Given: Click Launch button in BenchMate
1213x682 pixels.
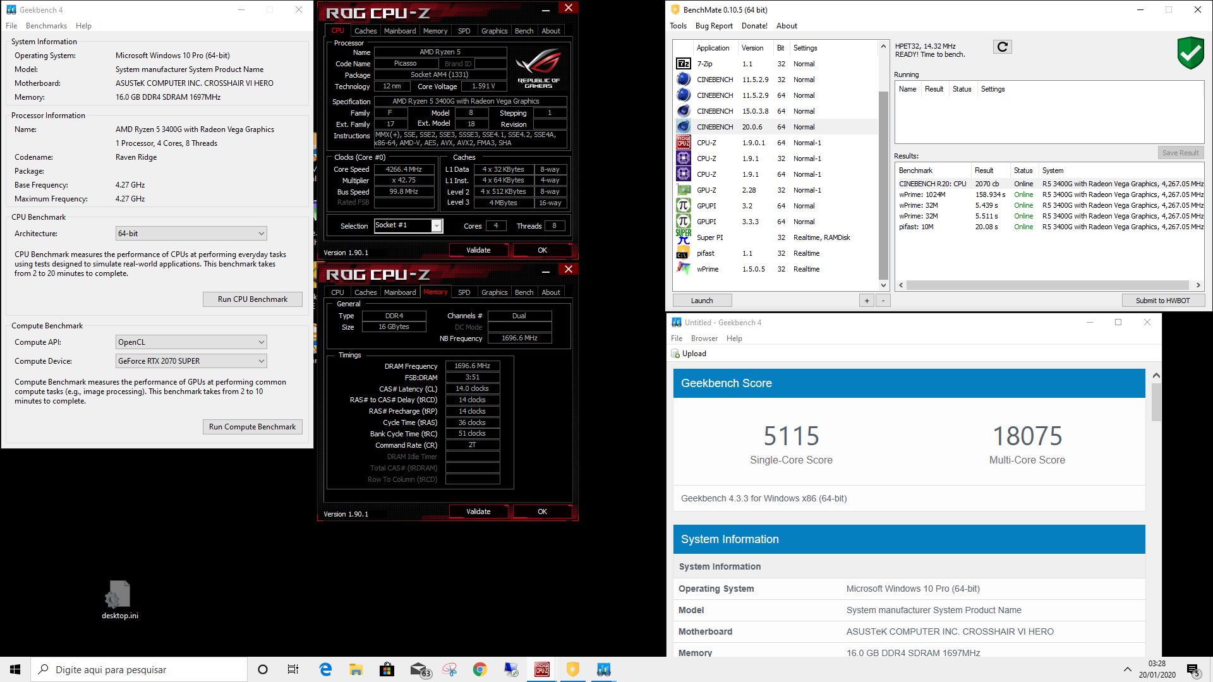Looking at the screenshot, I should (702, 301).
